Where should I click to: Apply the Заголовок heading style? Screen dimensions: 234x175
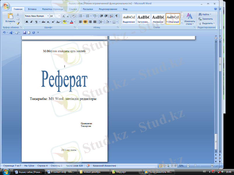click(143, 19)
